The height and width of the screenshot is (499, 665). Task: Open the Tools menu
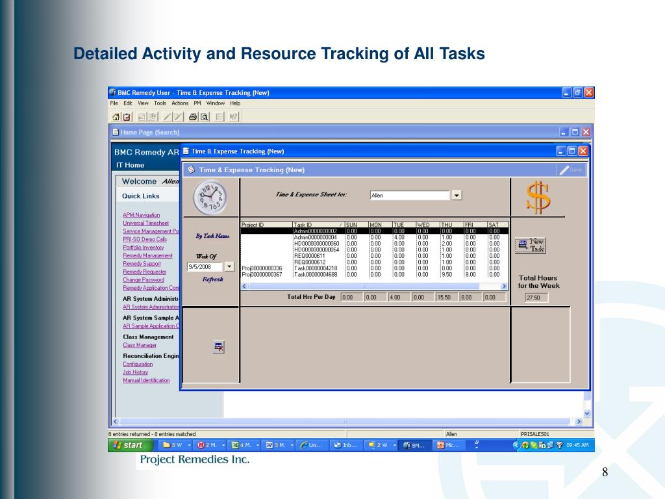coord(160,103)
